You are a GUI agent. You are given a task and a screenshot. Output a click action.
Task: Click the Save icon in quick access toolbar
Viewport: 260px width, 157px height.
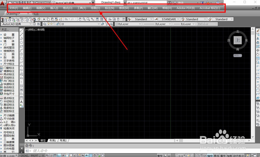pos(21,3)
